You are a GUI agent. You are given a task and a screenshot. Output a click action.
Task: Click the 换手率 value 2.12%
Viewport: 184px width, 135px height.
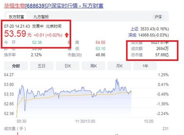(36, 55)
